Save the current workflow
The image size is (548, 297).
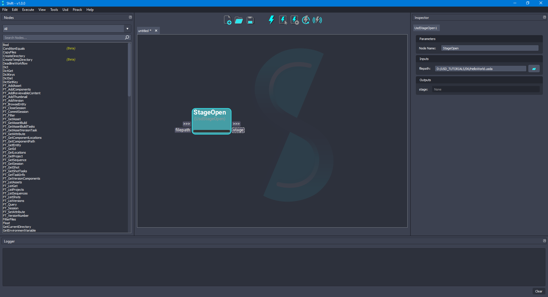pos(250,20)
